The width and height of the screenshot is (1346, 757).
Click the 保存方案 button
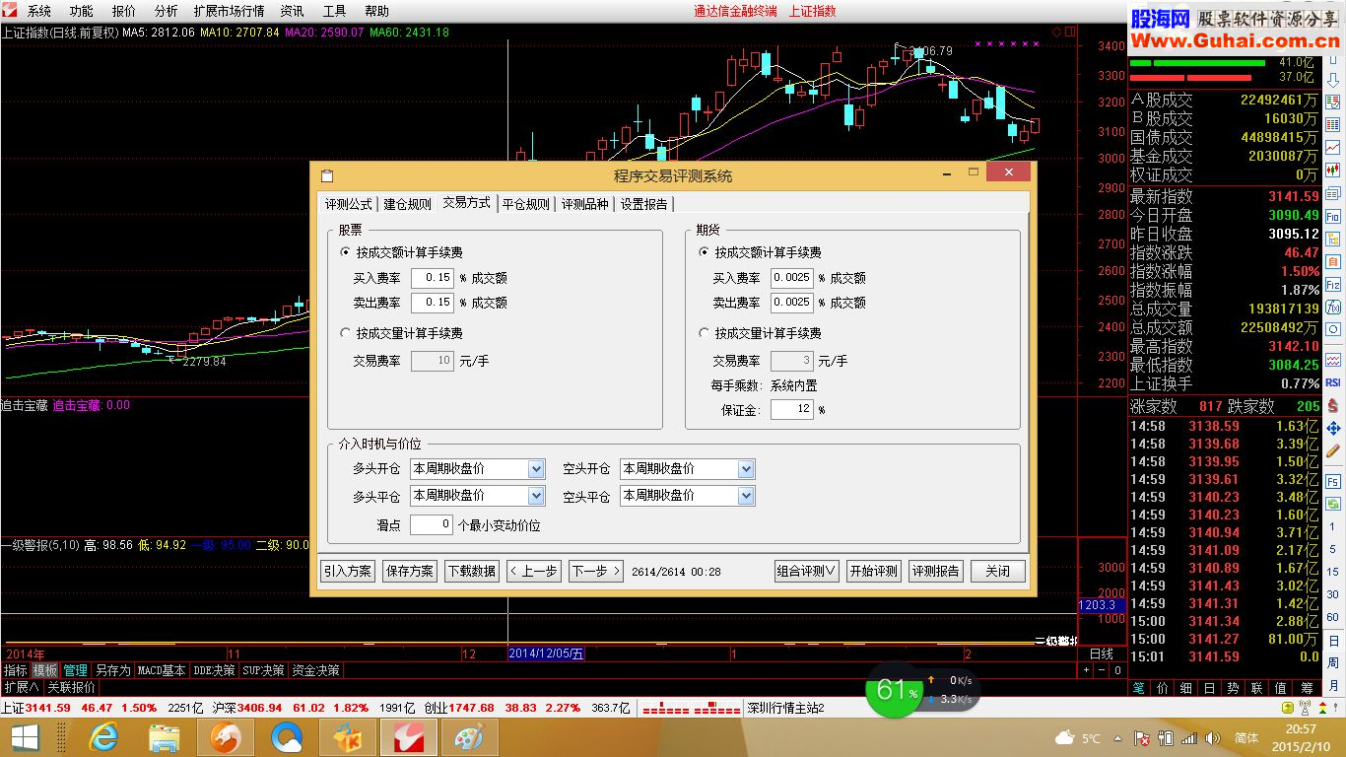tap(409, 571)
